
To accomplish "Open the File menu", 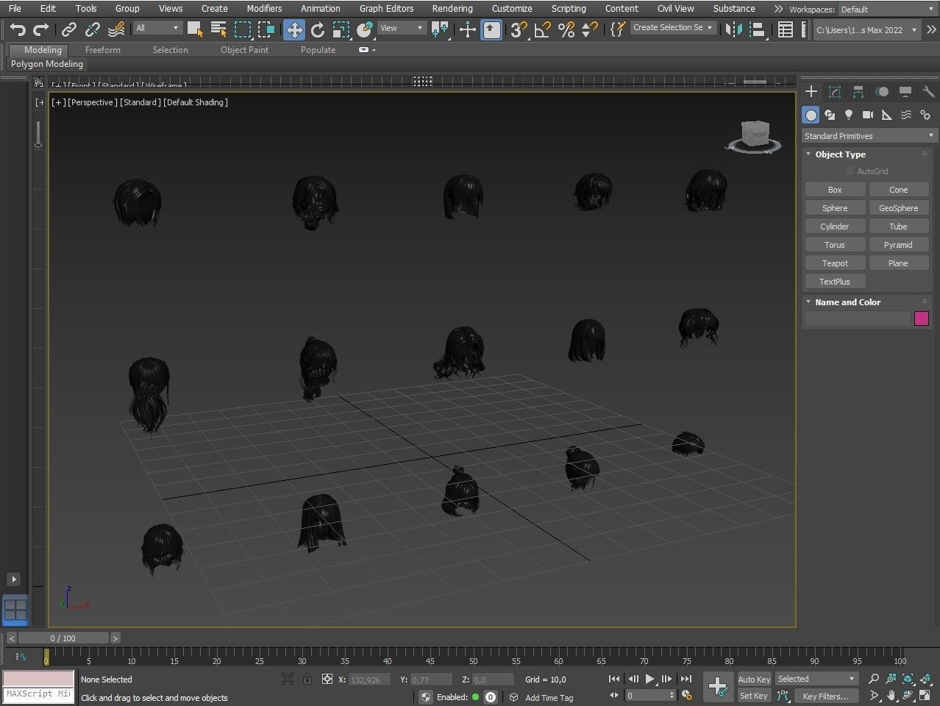I will (x=15, y=9).
